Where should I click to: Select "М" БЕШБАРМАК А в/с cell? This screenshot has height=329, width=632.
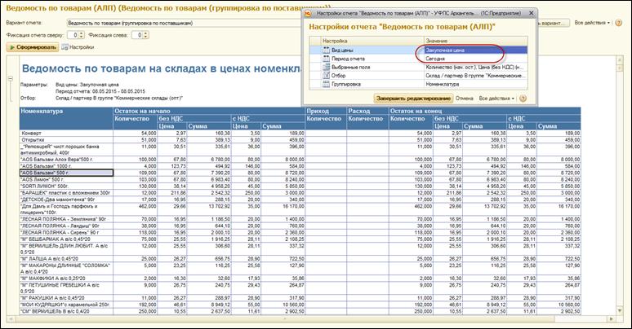(x=66, y=239)
